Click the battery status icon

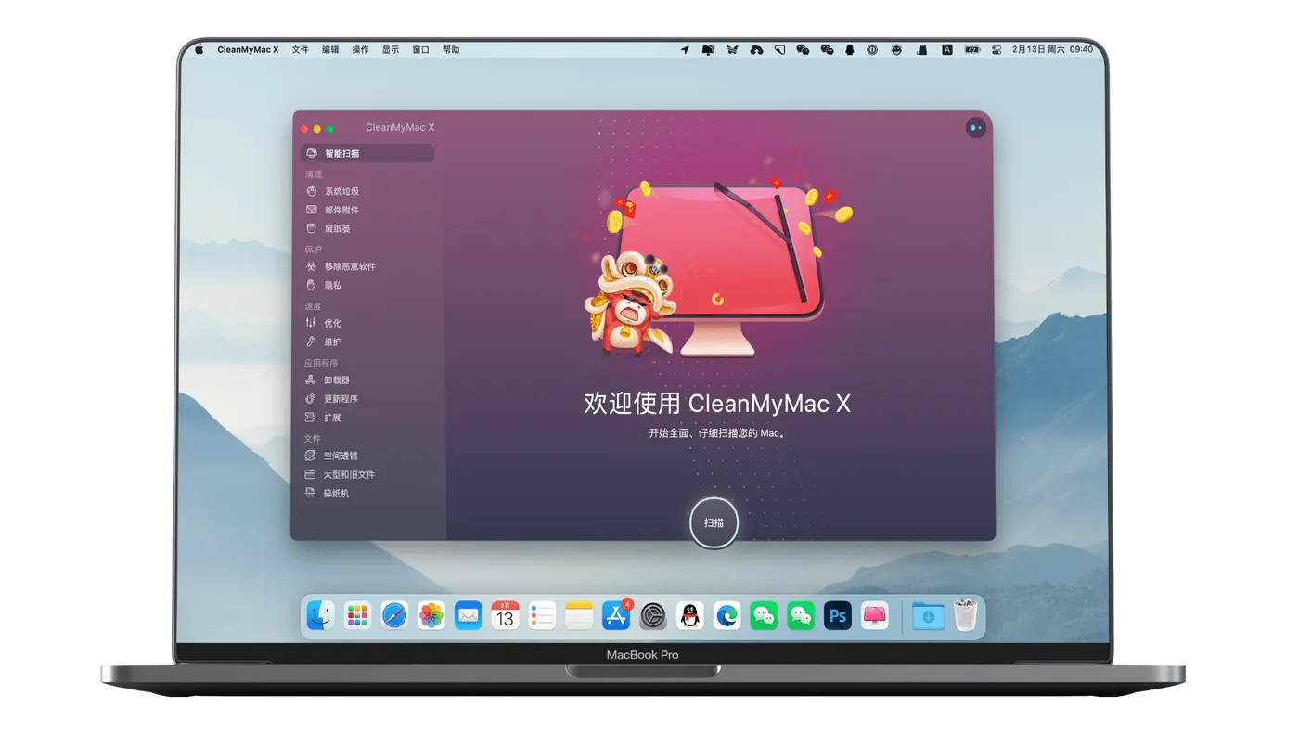pyautogui.click(x=972, y=50)
